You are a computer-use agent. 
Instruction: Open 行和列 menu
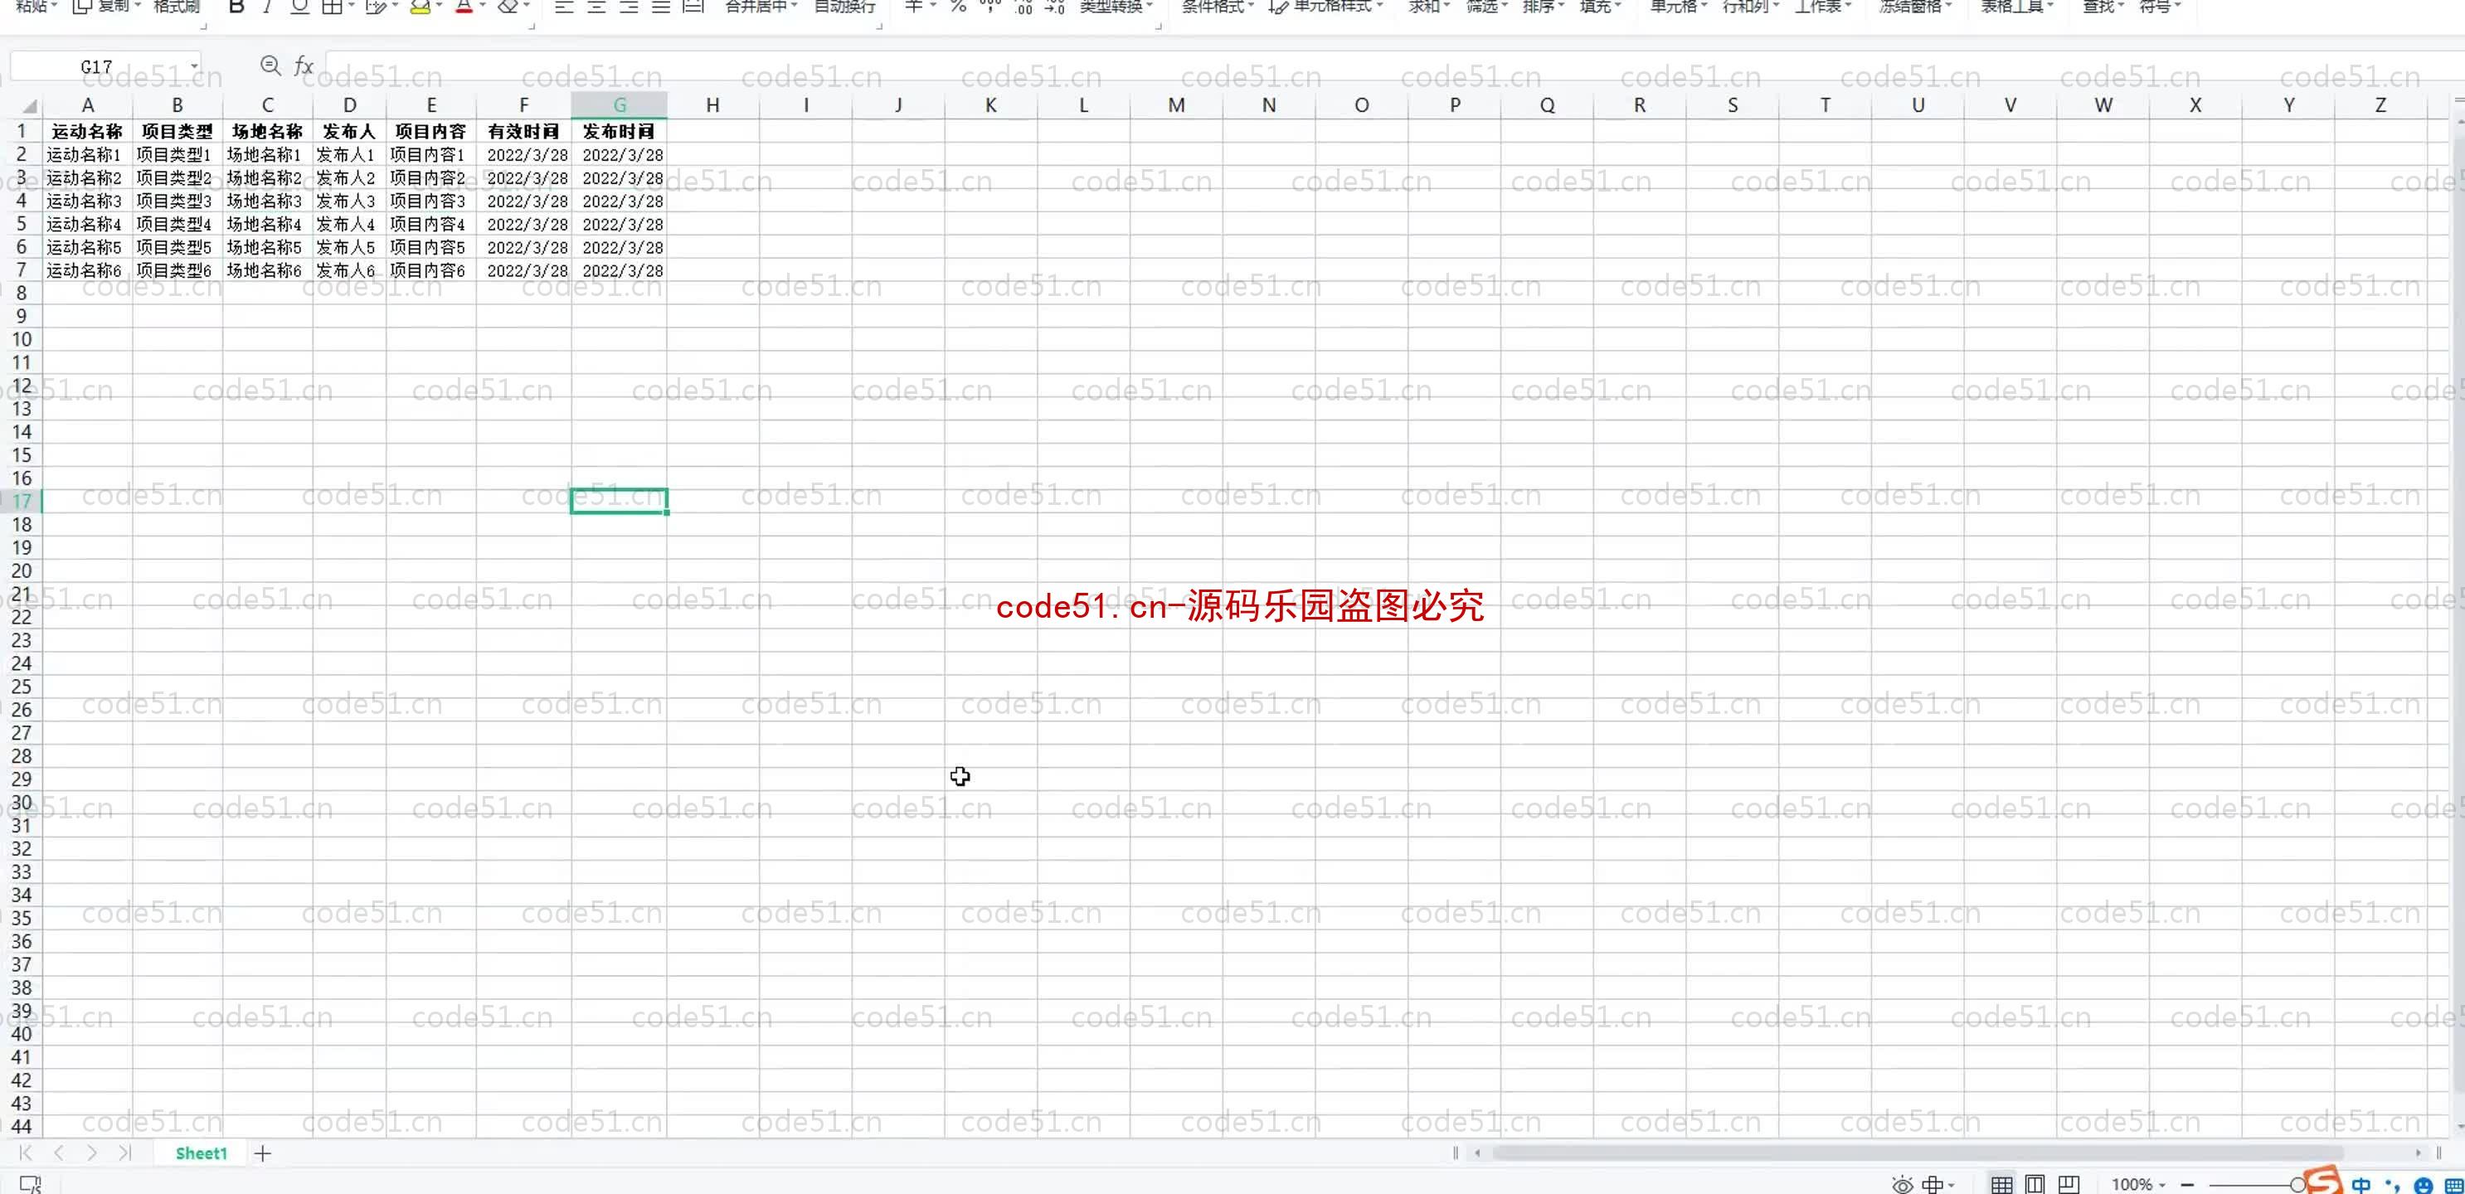pos(1750,7)
